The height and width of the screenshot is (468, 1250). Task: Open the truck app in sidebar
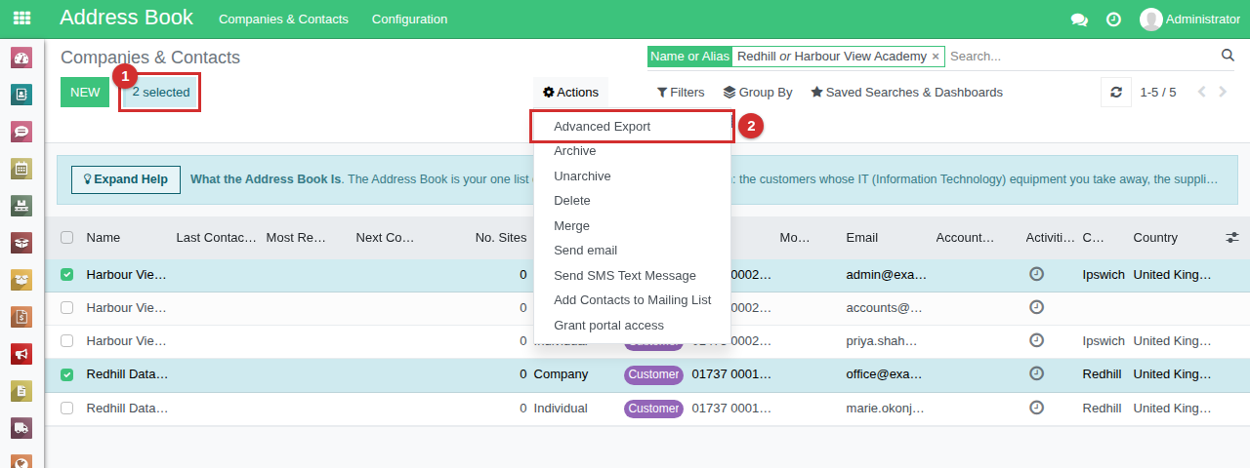coord(21,427)
